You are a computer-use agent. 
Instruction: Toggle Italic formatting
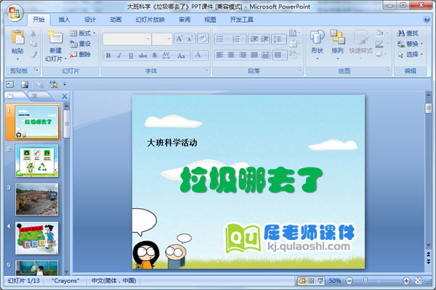click(x=119, y=55)
